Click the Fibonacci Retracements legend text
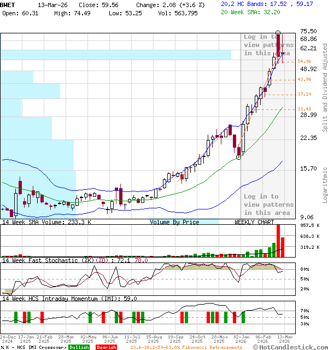Screen dimensions: 328x350 pos(186,347)
